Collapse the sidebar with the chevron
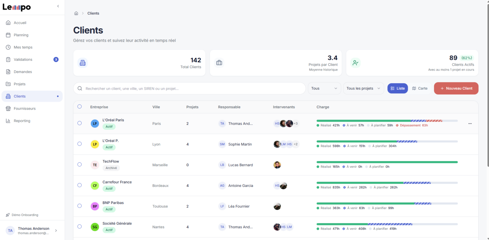 click(58, 6)
